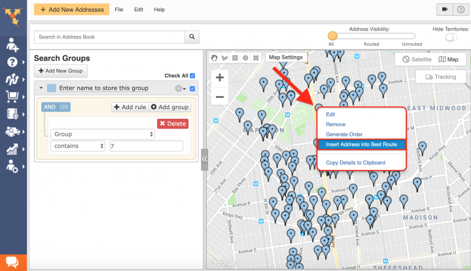Open the add user sidebar icon

pos(12,44)
